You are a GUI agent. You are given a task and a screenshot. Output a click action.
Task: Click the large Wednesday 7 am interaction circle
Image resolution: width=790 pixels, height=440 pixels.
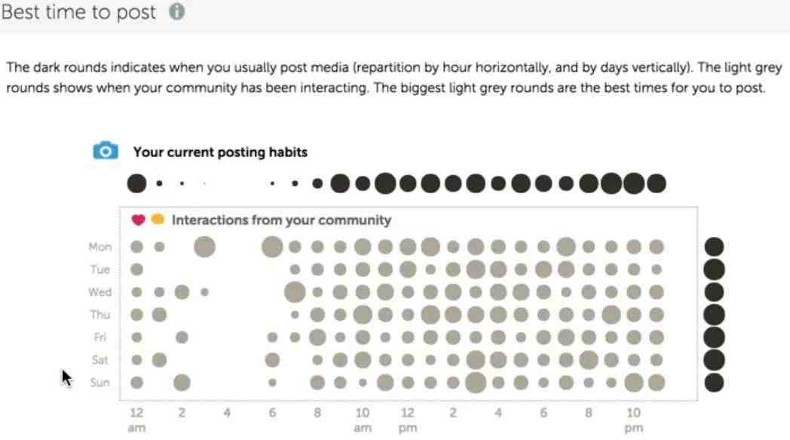click(x=295, y=292)
